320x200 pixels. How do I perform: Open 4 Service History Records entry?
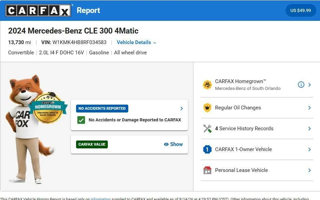click(257, 129)
